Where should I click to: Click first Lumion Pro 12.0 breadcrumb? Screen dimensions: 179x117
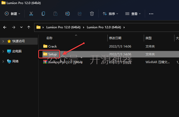[63, 27]
